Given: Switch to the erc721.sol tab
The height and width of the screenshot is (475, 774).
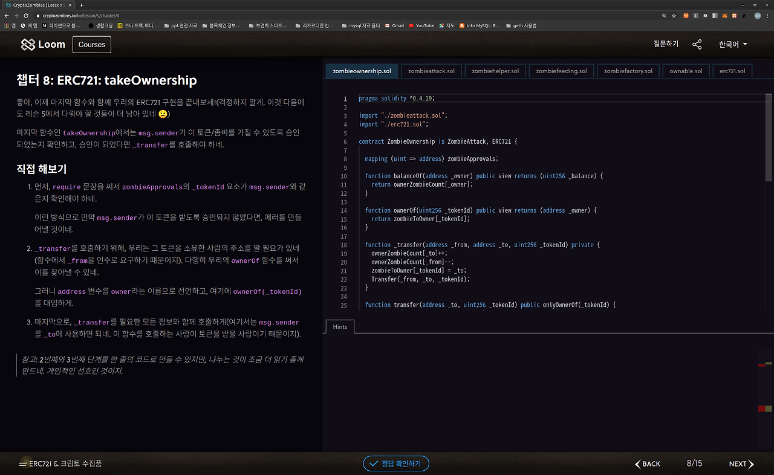Looking at the screenshot, I should [x=732, y=71].
